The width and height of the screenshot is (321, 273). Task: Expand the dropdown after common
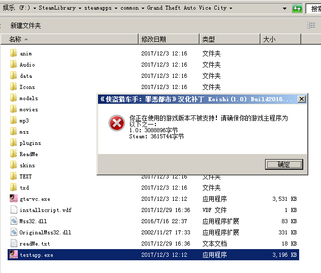click(x=143, y=8)
